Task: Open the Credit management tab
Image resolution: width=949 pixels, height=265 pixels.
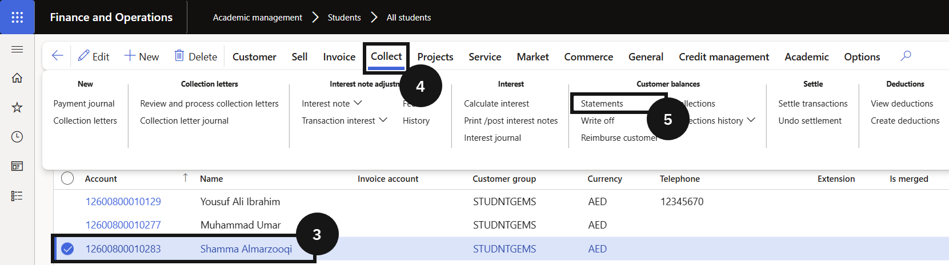Action: point(724,57)
